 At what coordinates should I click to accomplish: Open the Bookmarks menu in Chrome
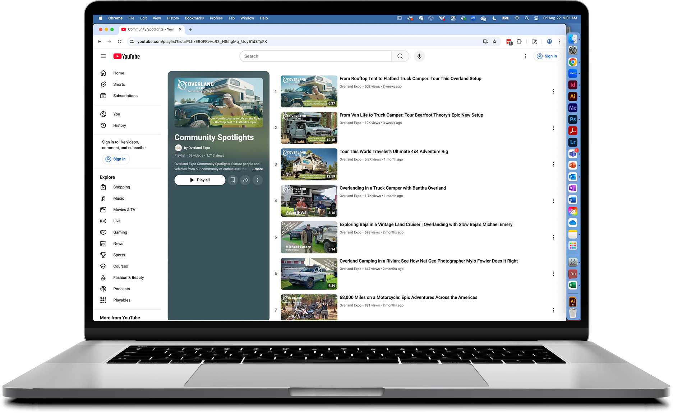tap(194, 18)
